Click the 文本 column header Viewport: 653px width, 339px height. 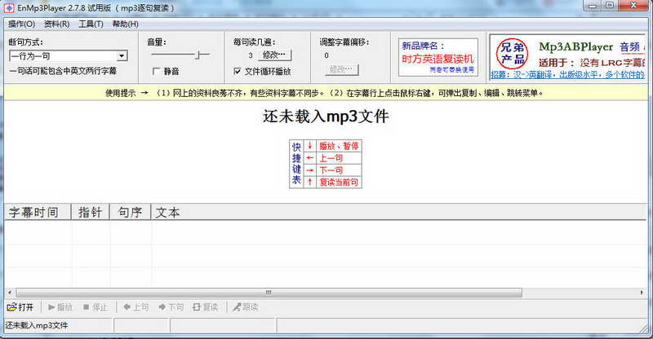[x=398, y=212]
